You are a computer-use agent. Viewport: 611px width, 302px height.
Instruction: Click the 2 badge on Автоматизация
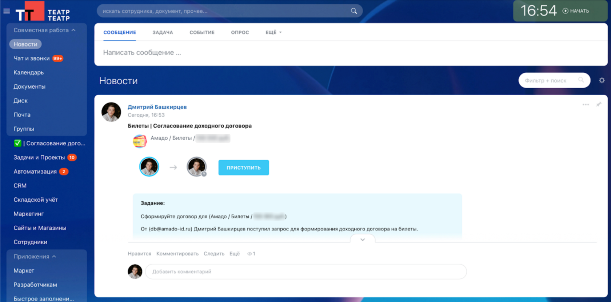click(x=64, y=172)
